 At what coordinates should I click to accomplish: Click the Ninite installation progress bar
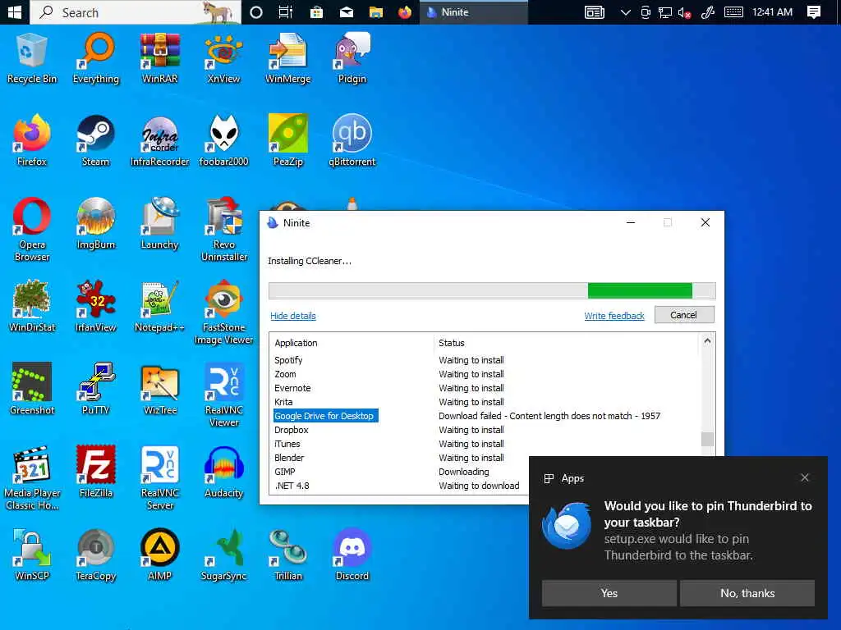click(x=492, y=290)
